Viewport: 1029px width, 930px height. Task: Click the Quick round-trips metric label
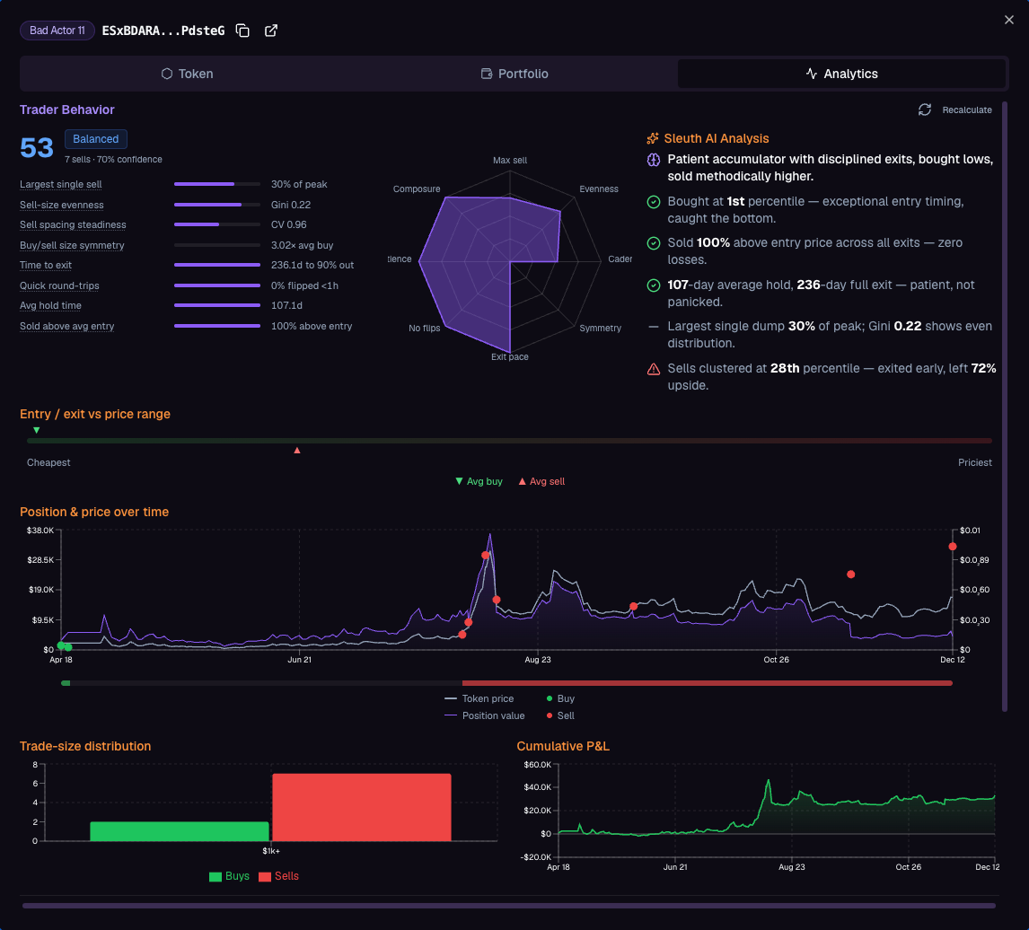[x=60, y=285]
